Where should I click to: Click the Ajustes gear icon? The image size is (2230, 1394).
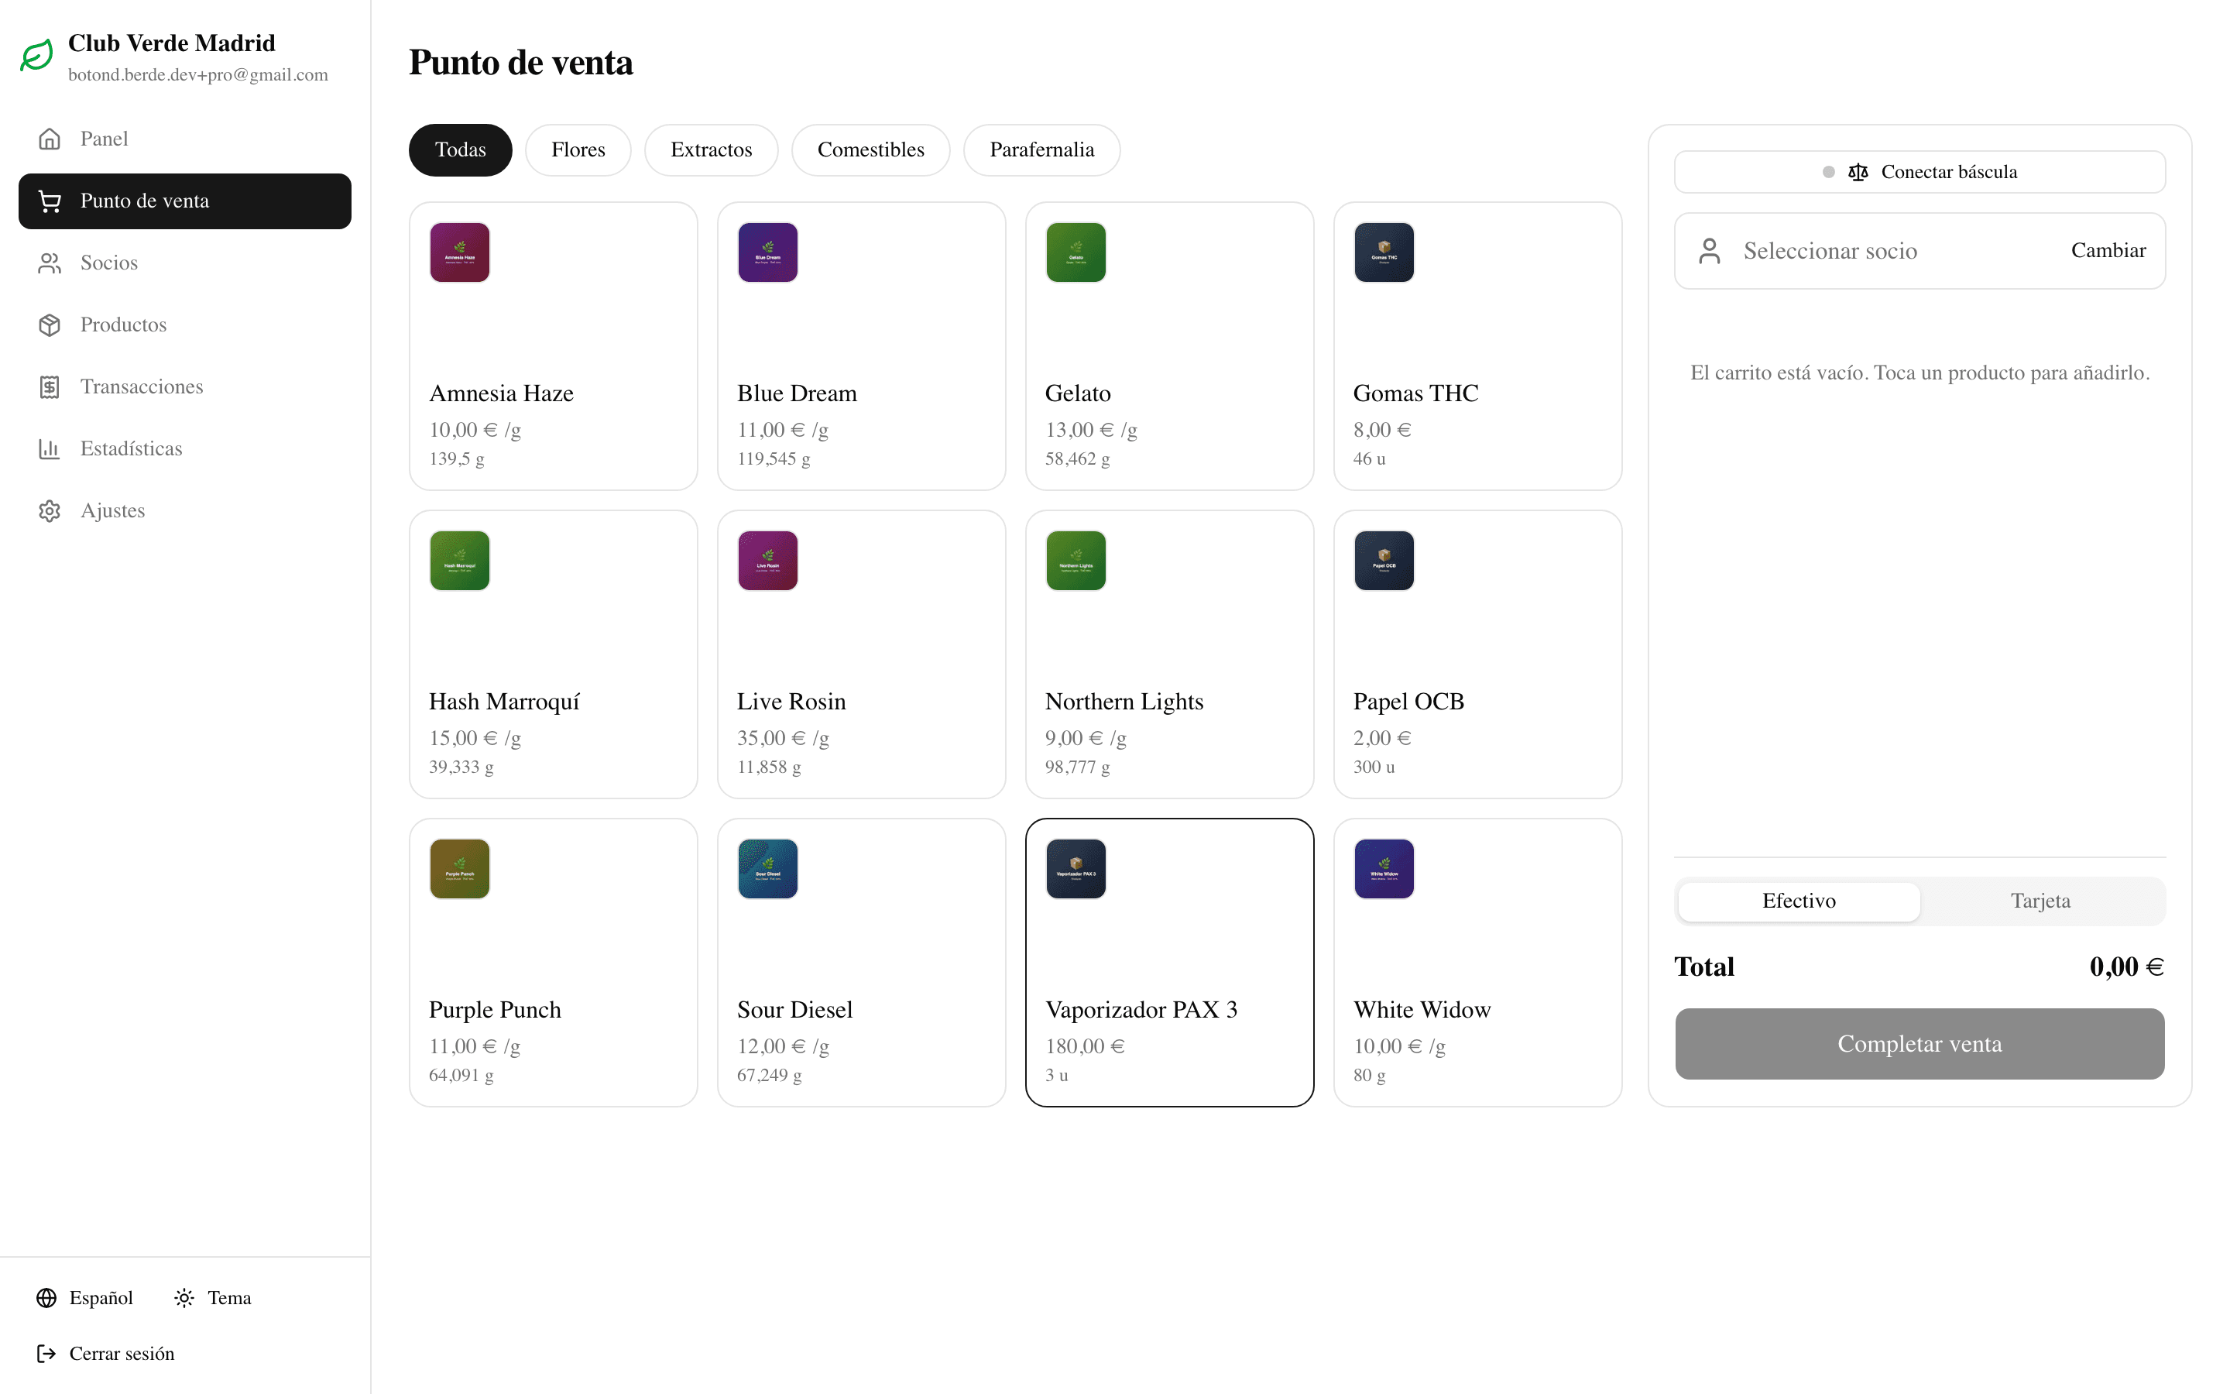[49, 510]
